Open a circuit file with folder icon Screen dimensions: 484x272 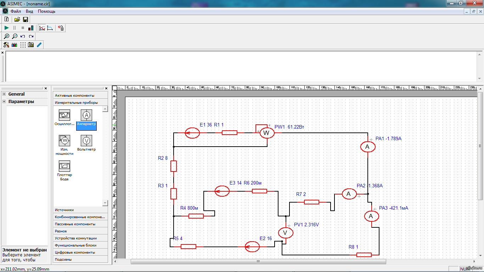(17, 19)
